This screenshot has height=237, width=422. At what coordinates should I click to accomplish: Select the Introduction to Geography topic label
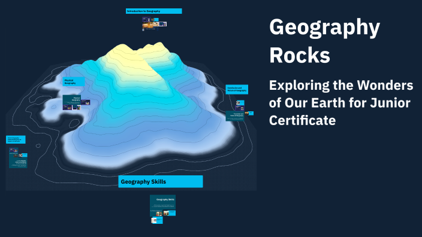pos(153,11)
